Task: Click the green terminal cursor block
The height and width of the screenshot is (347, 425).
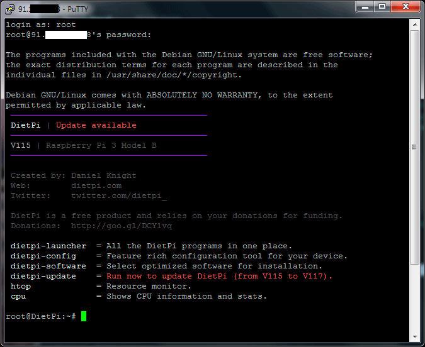Action: [84, 316]
